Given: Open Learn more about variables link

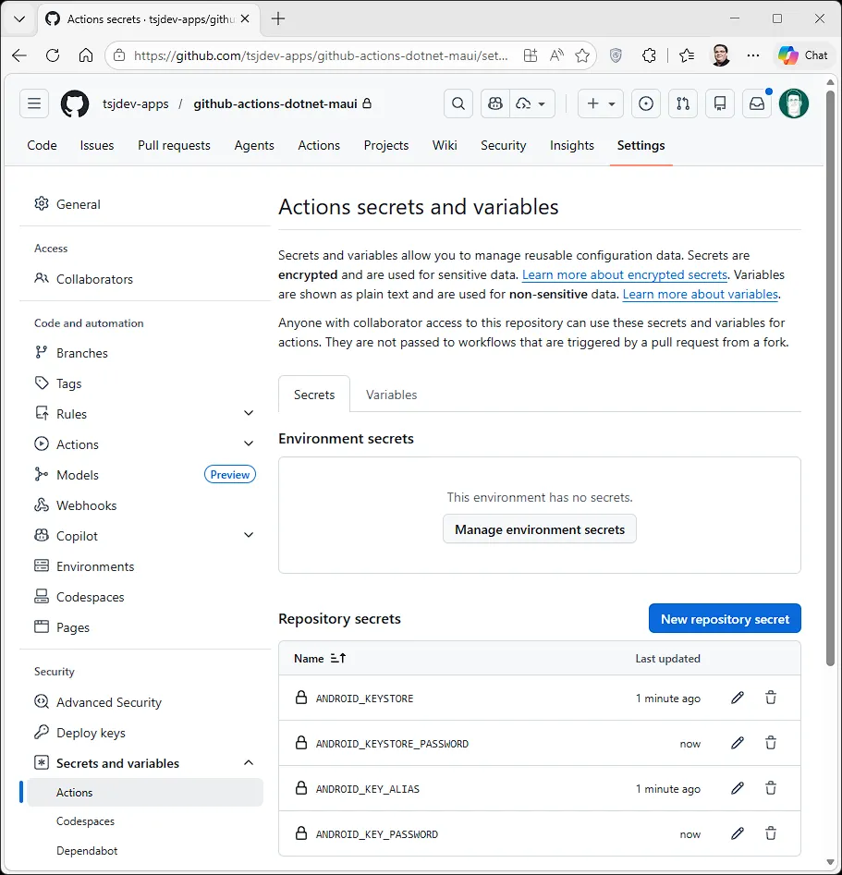Looking at the screenshot, I should coord(701,294).
